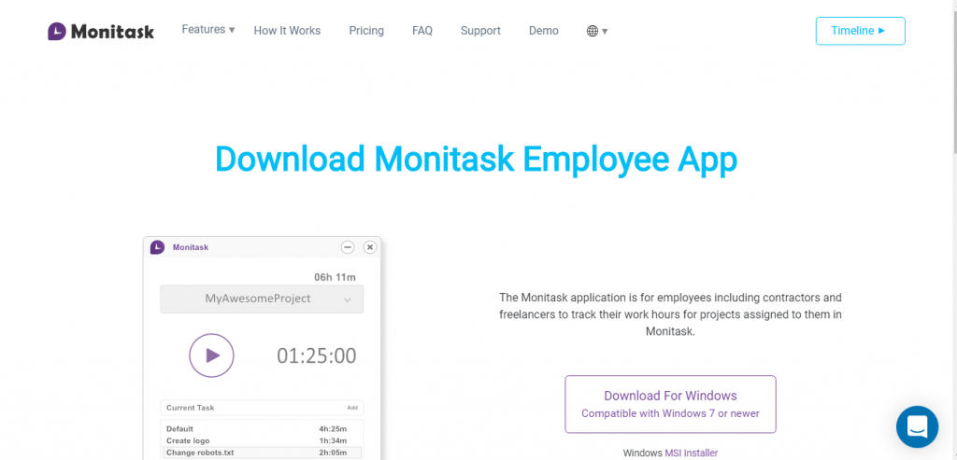Open the FAQ page
The width and height of the screenshot is (957, 460).
coord(422,31)
